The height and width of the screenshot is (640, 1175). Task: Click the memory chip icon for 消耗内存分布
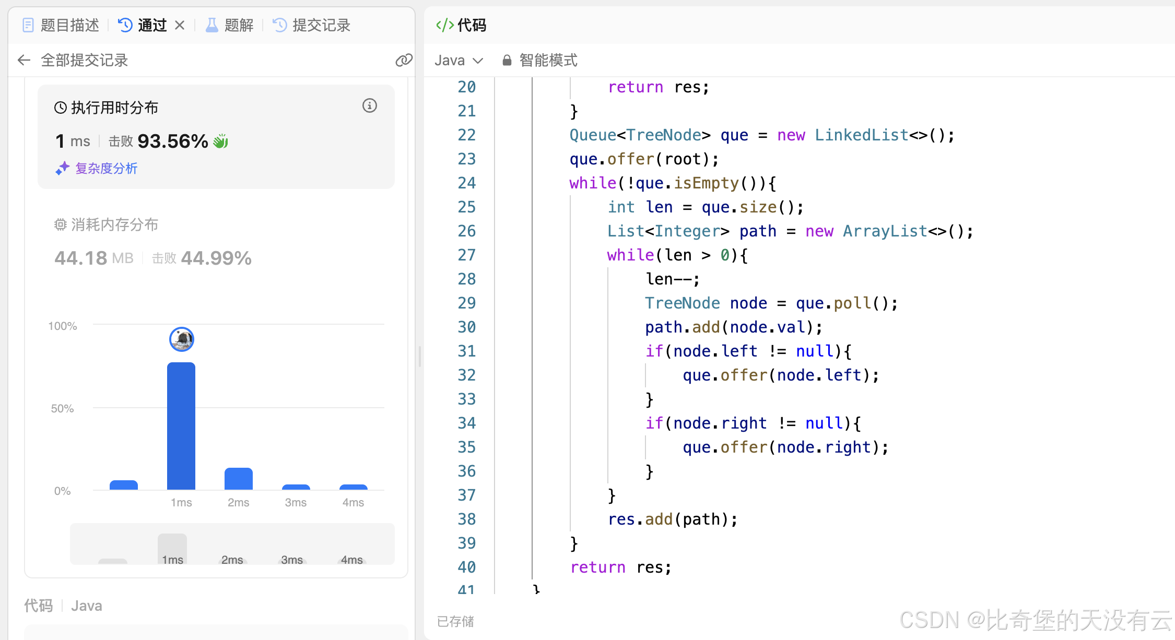pos(61,224)
